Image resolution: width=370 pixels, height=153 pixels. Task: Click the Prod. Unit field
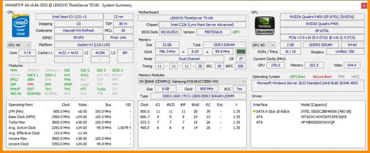coord(118,37)
